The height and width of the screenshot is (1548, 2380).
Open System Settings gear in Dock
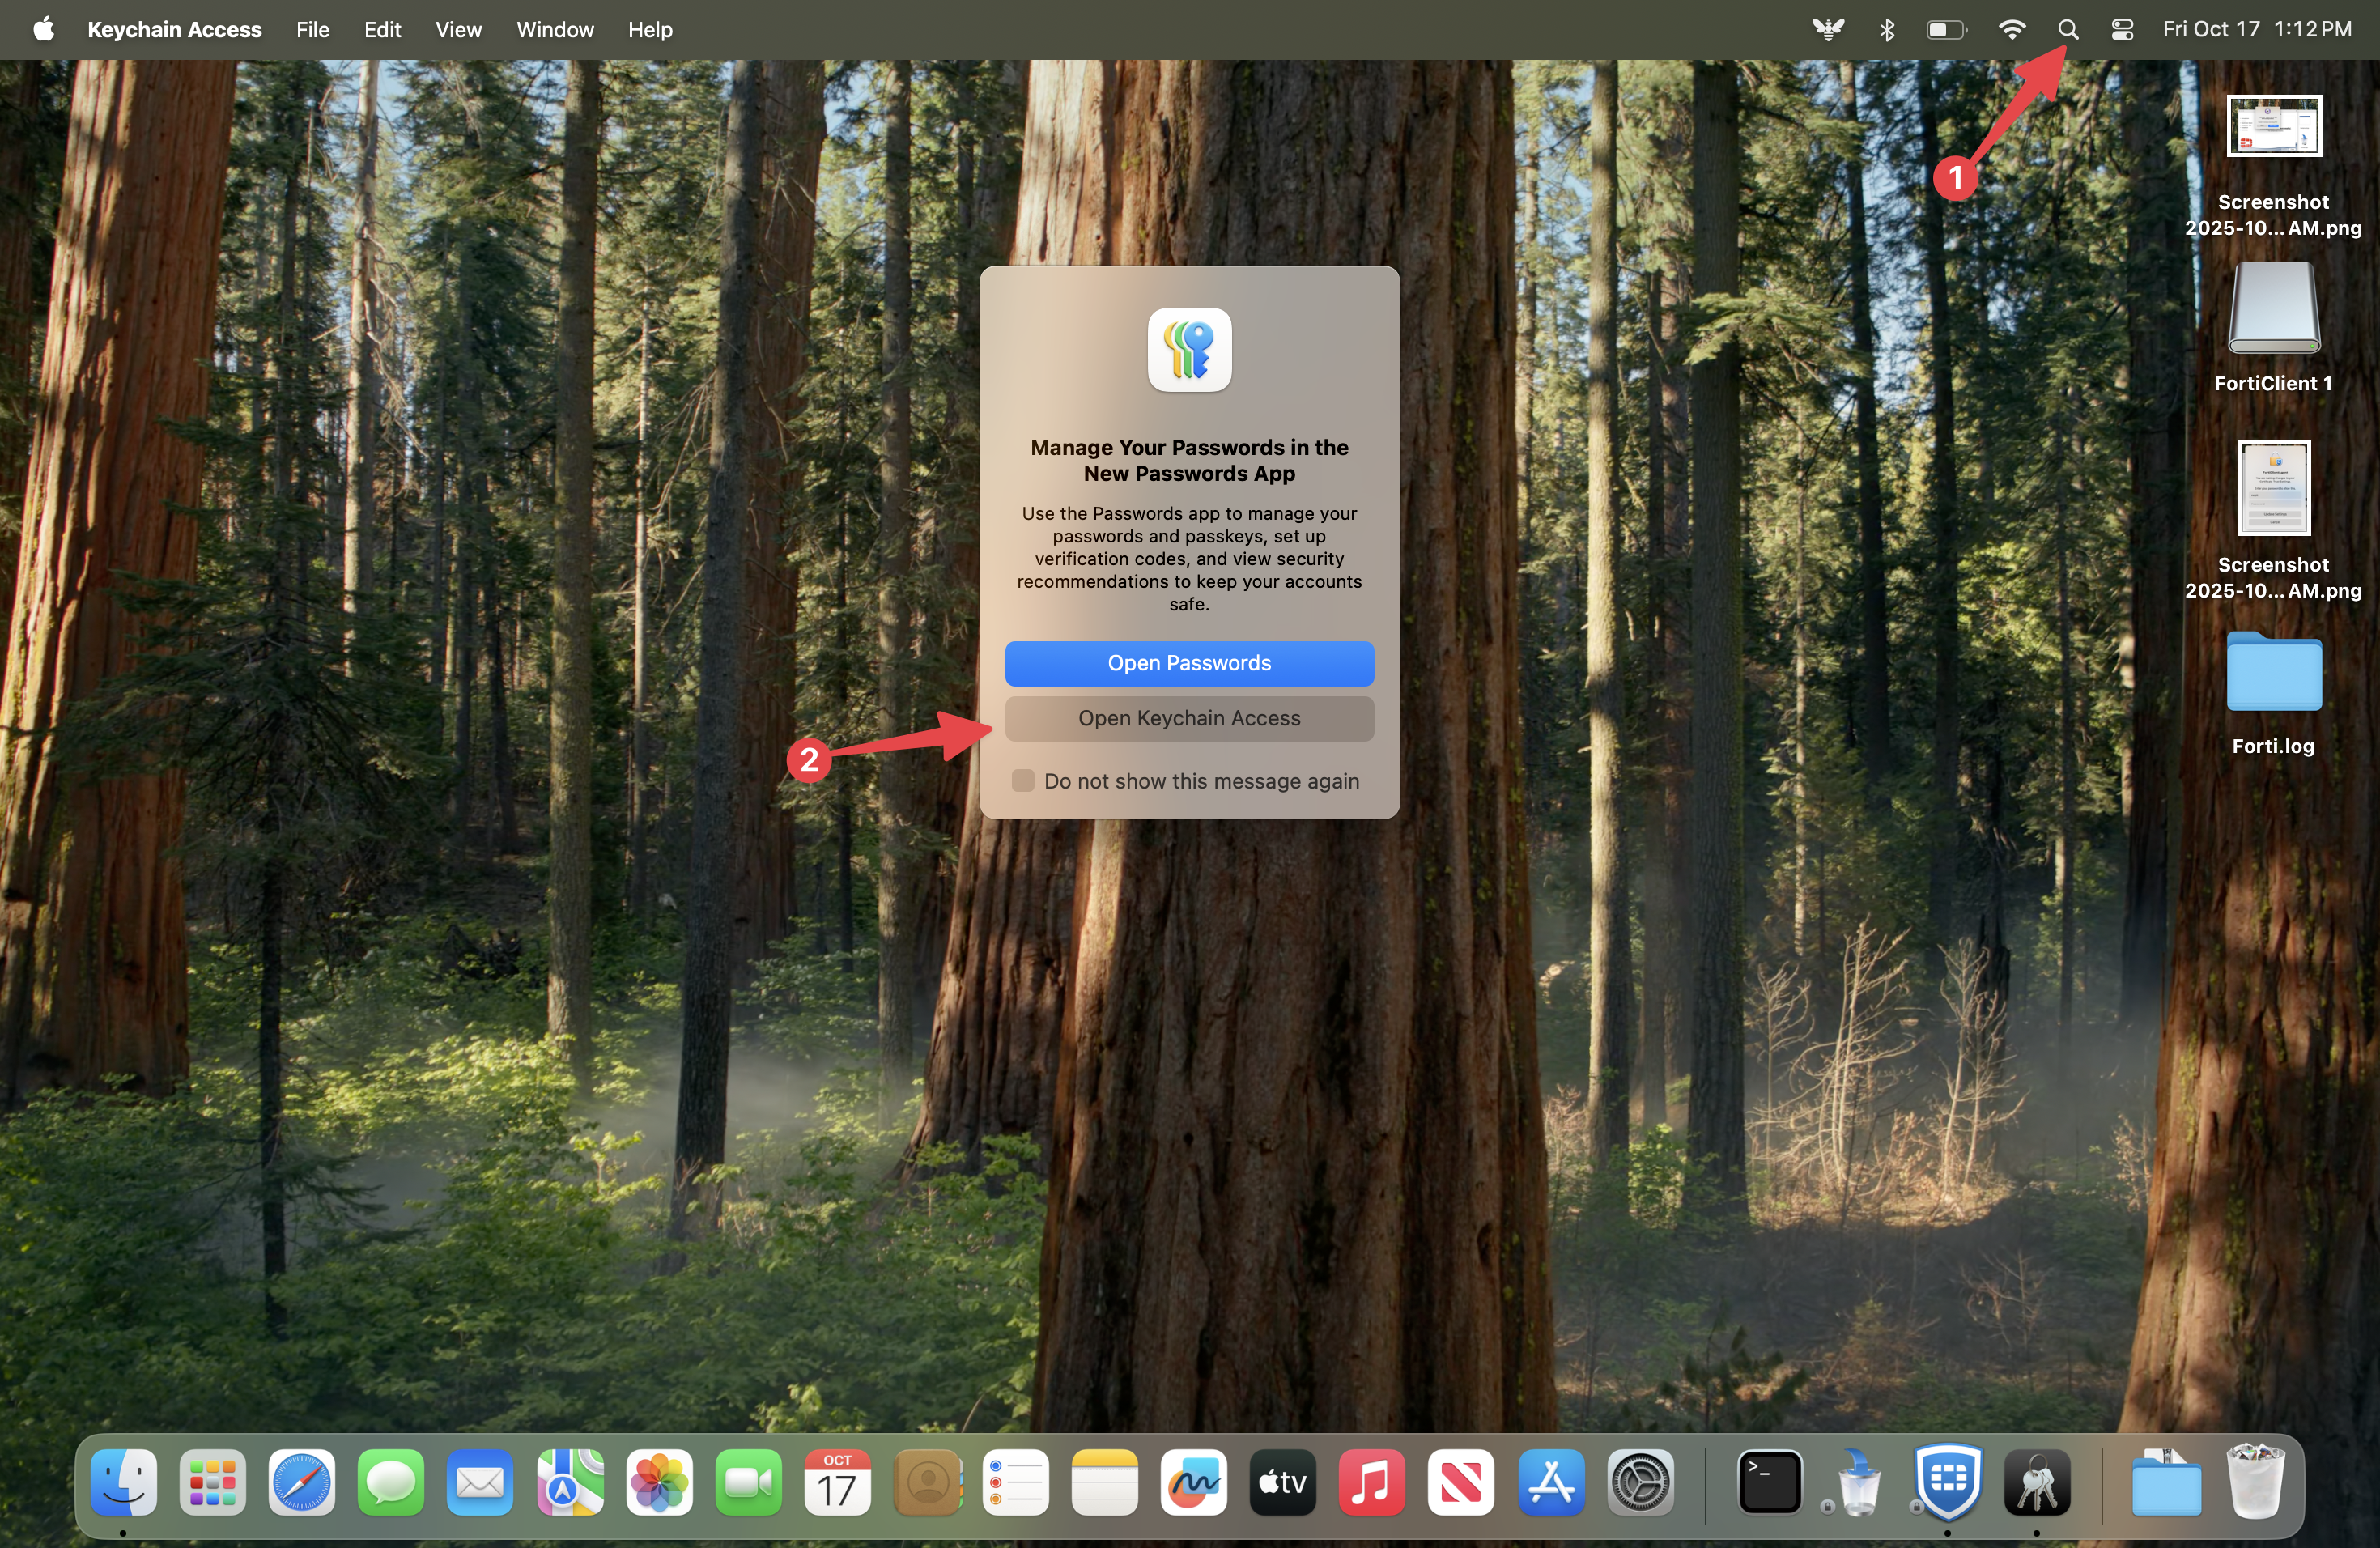point(1640,1482)
